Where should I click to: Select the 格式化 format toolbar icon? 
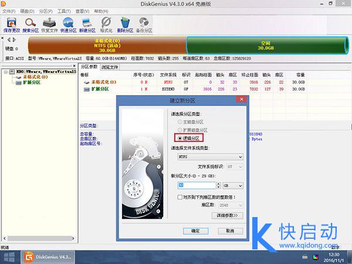[106, 25]
